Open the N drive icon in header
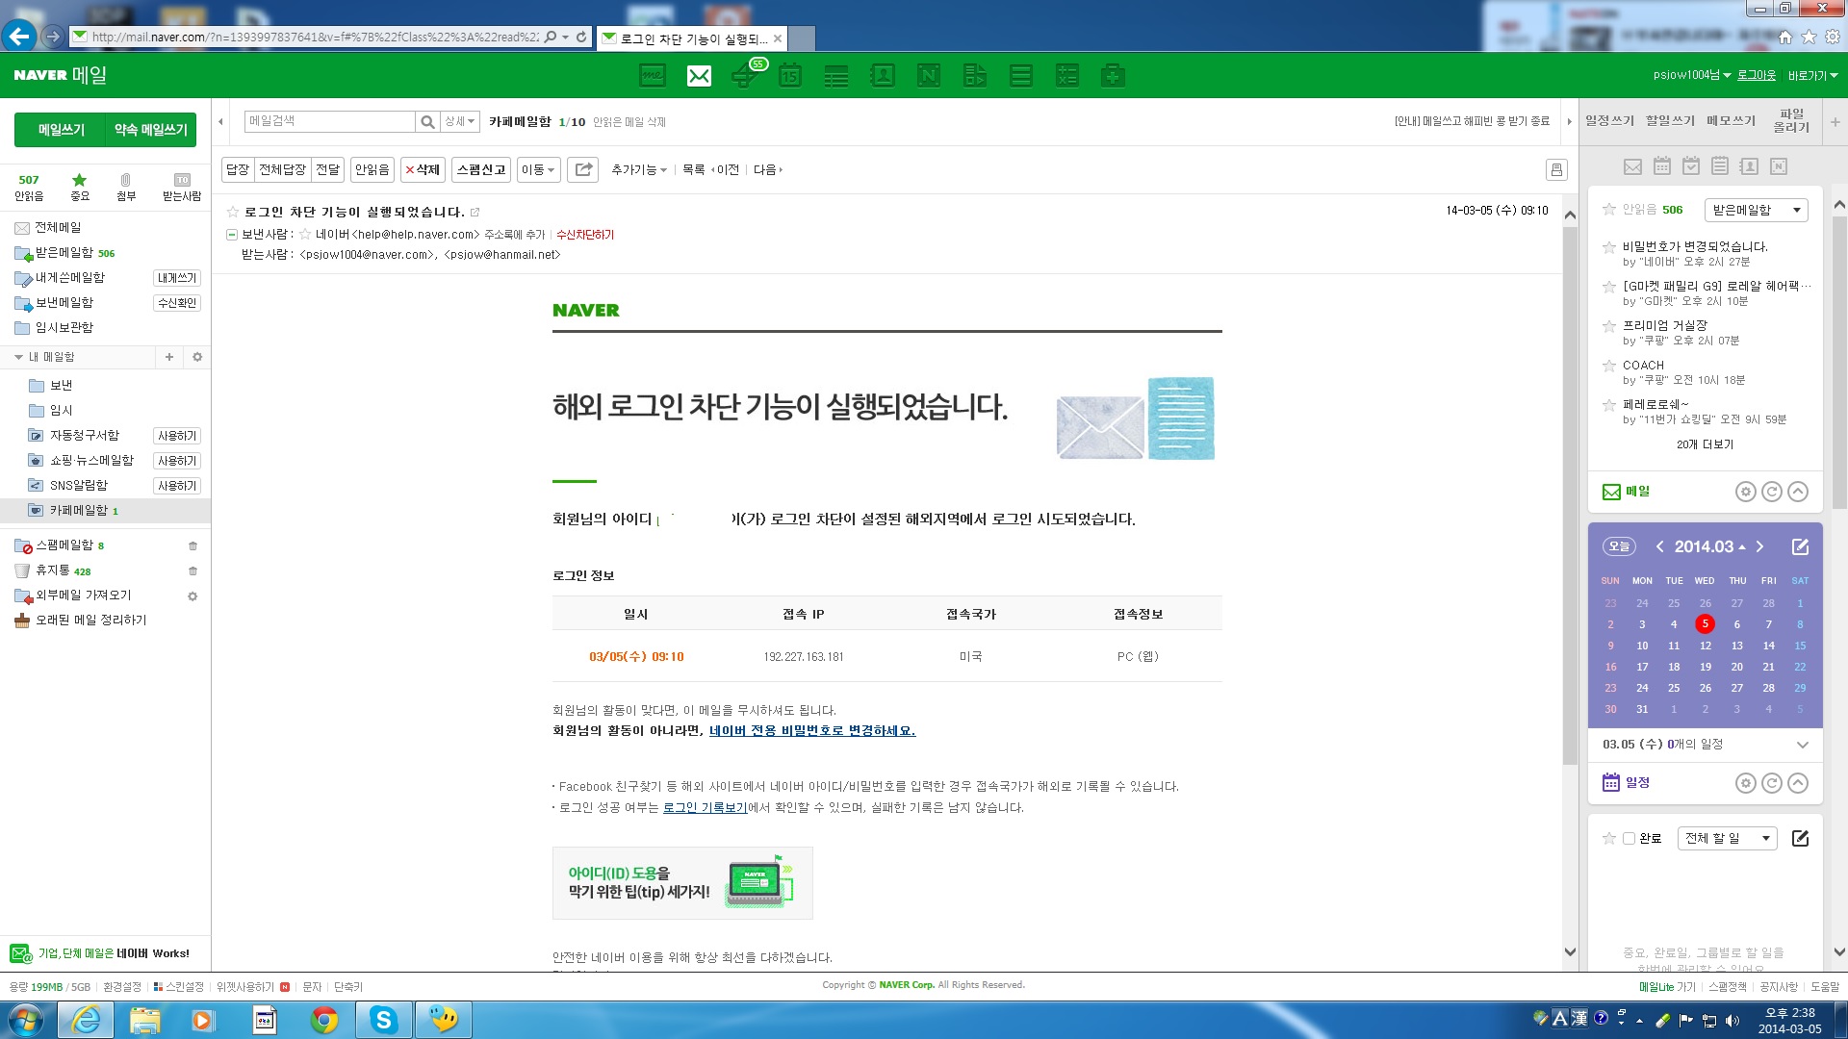 (x=929, y=75)
